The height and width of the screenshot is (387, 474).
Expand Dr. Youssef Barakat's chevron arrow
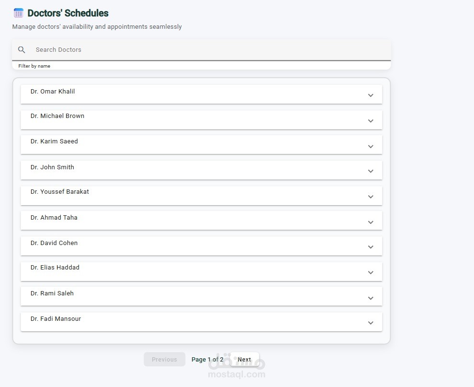pos(371,197)
